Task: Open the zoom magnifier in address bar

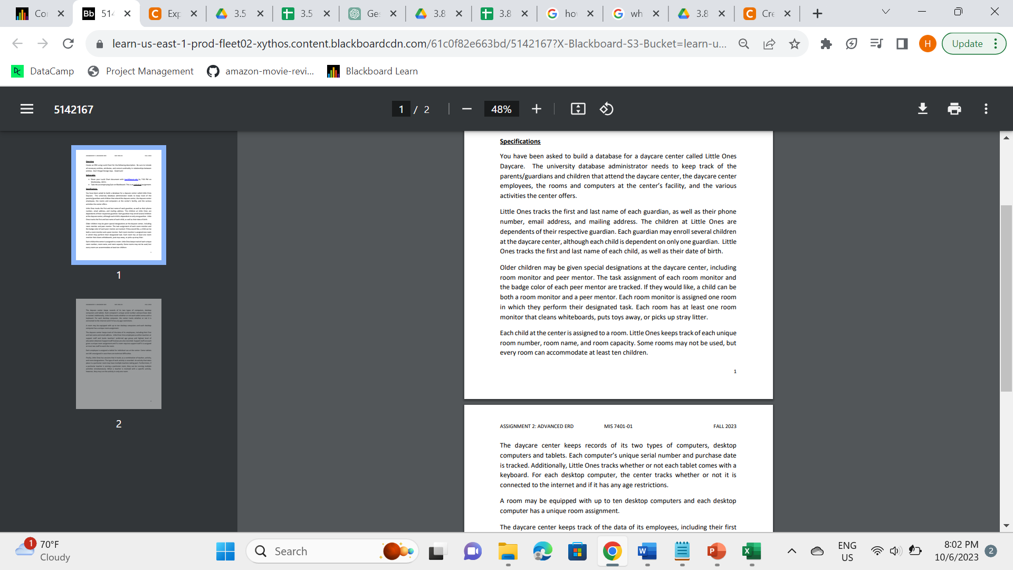Action: click(x=744, y=44)
